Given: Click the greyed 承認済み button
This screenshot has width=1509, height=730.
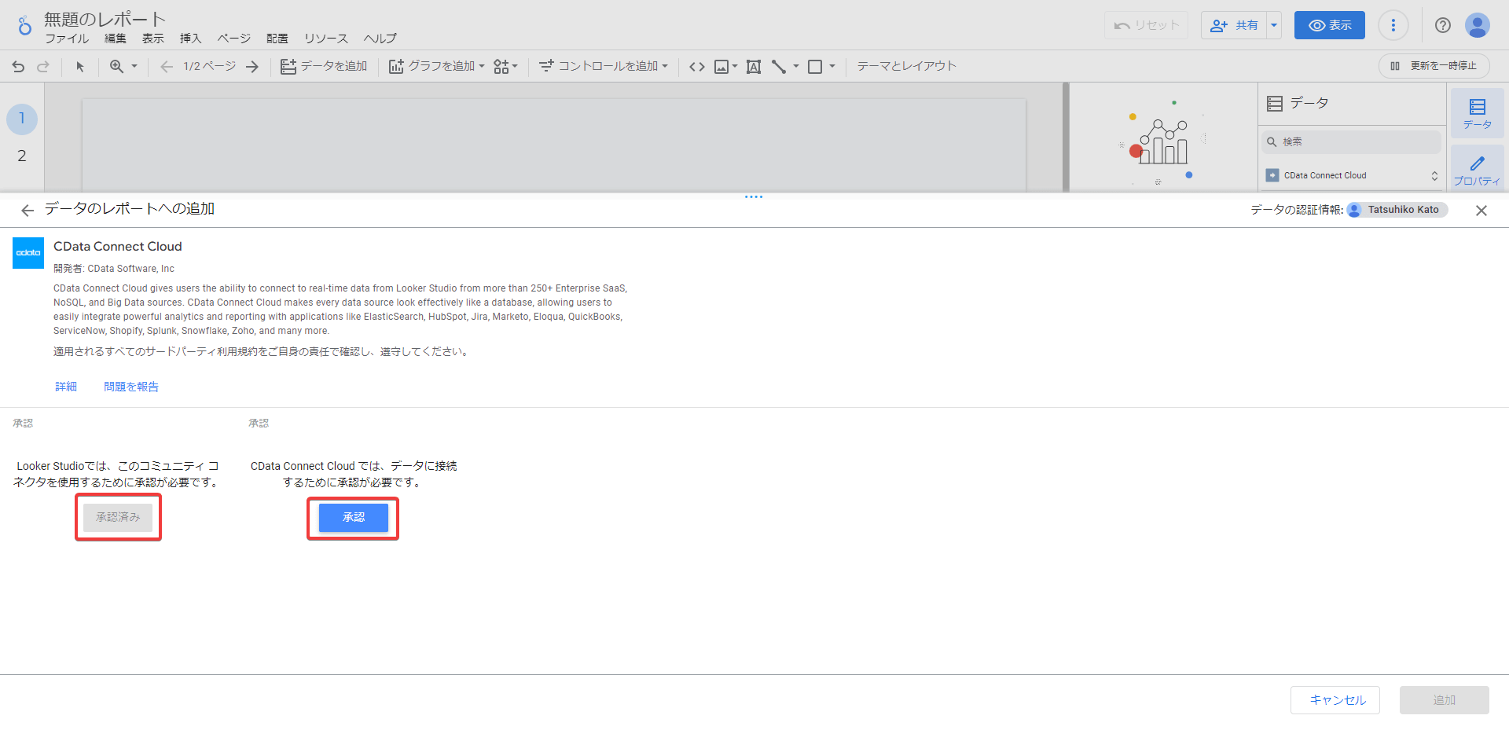Looking at the screenshot, I should [118, 518].
